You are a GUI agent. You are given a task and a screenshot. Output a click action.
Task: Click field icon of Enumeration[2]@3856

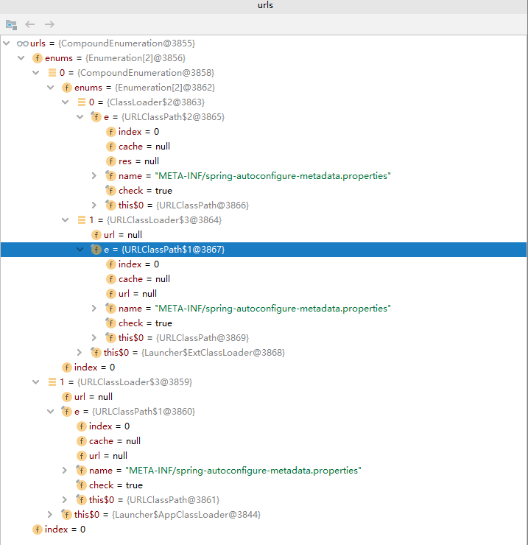click(38, 58)
